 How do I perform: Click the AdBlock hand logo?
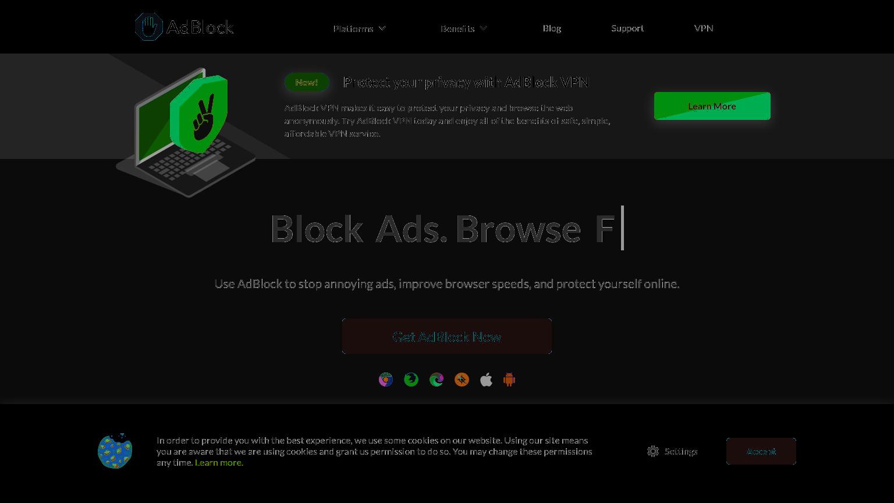149,27
